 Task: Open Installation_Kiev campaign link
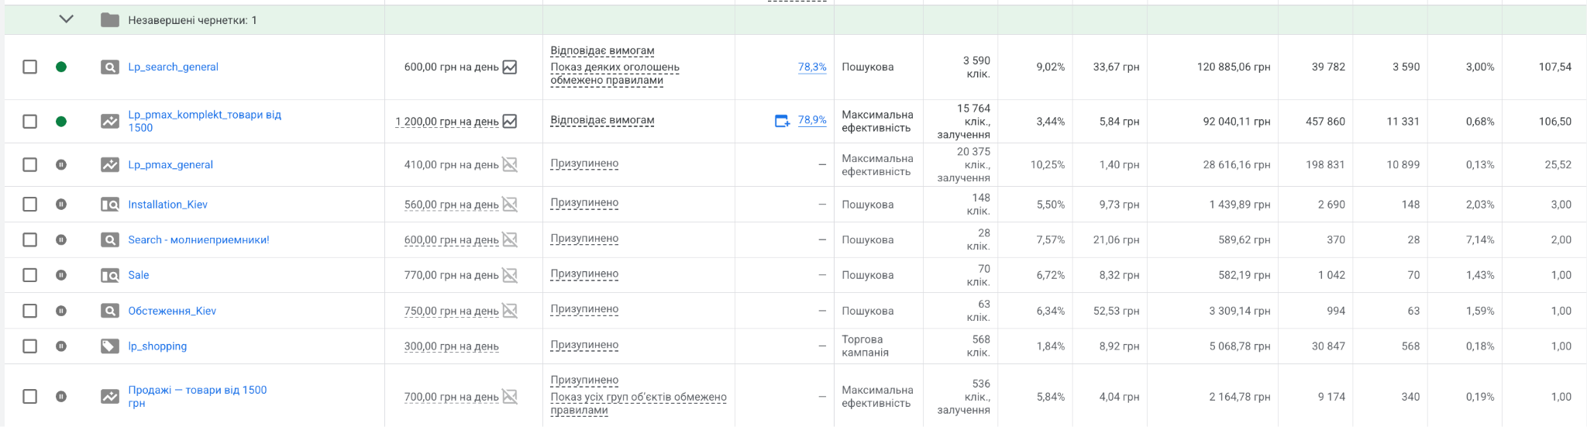coord(167,204)
